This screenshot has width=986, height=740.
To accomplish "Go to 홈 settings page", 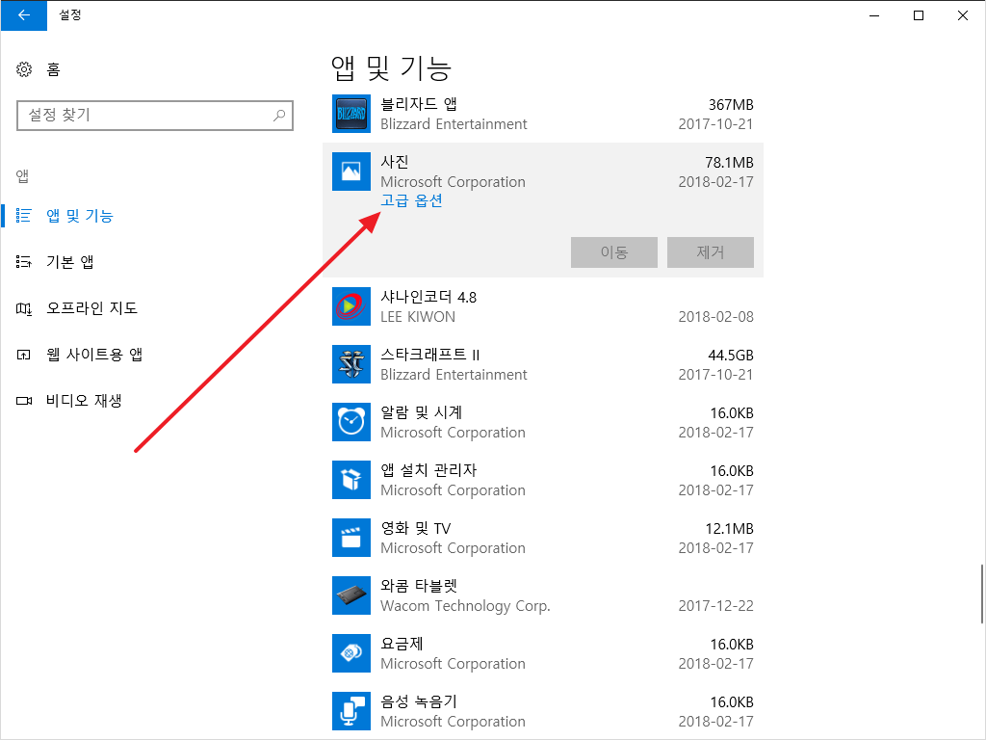I will point(54,69).
